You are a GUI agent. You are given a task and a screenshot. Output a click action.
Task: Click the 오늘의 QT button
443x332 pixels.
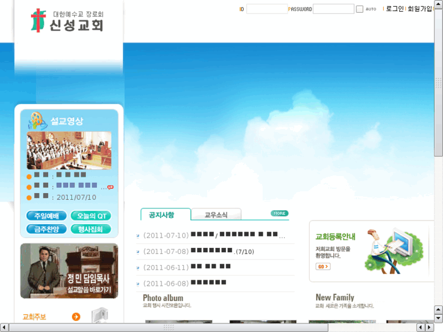pyautogui.click(x=91, y=216)
